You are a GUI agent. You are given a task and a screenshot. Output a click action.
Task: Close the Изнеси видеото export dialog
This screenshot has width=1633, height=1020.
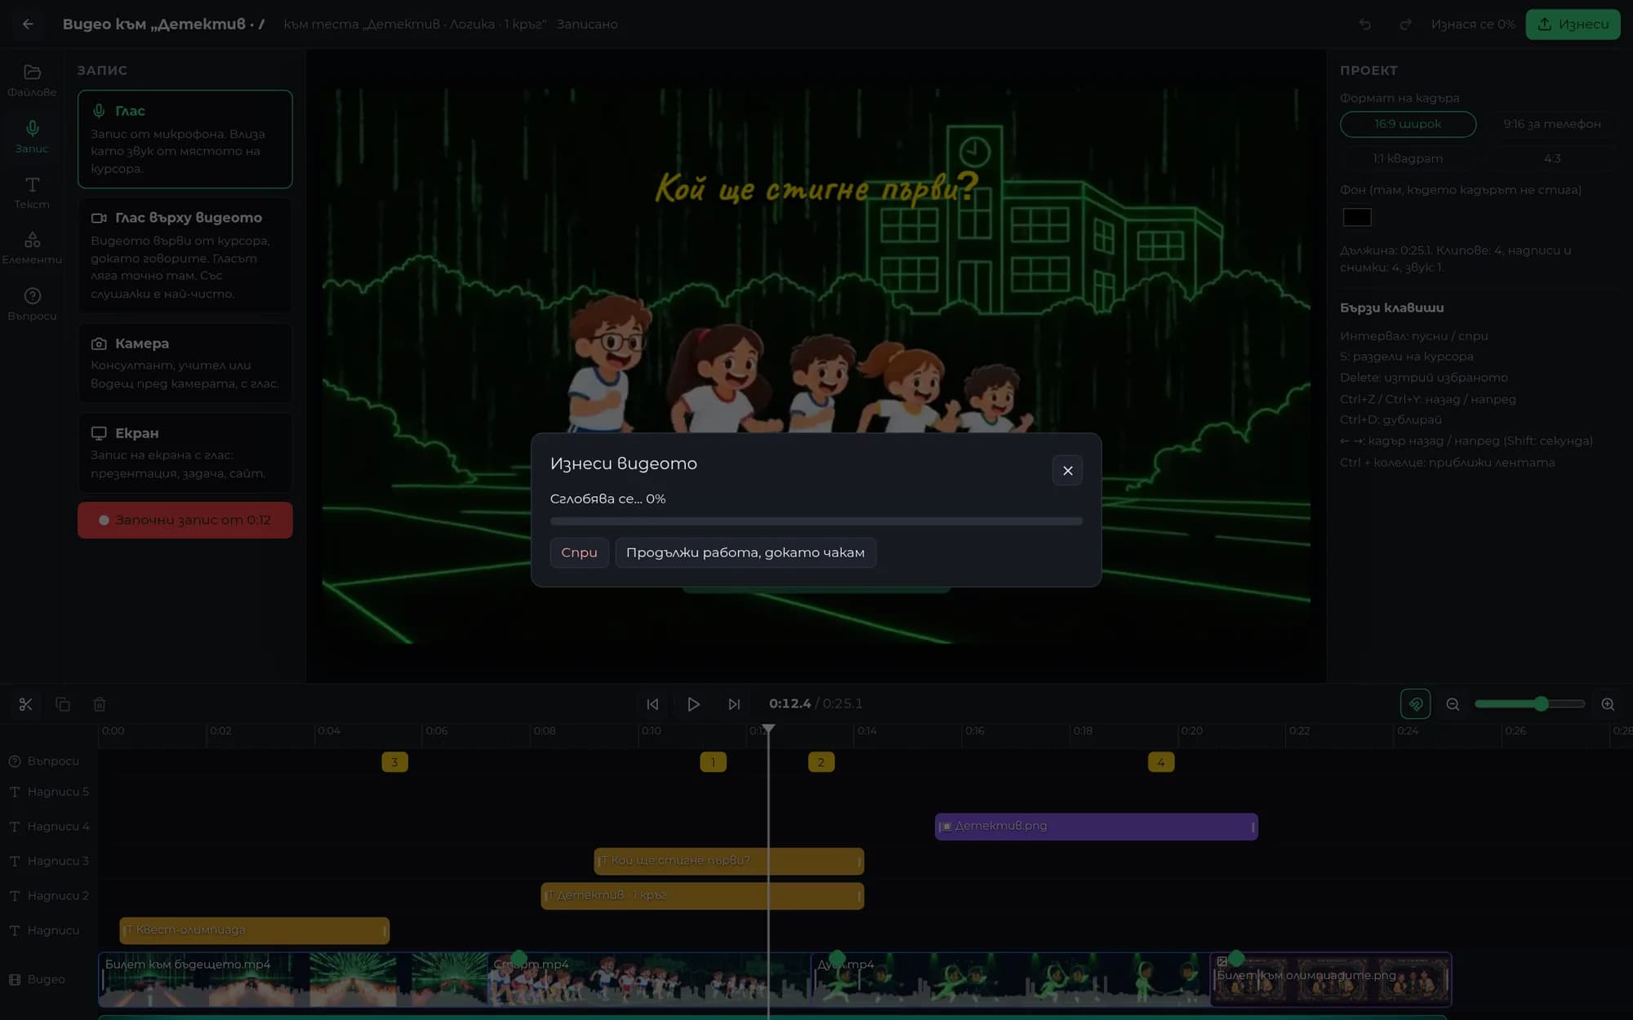(1067, 471)
